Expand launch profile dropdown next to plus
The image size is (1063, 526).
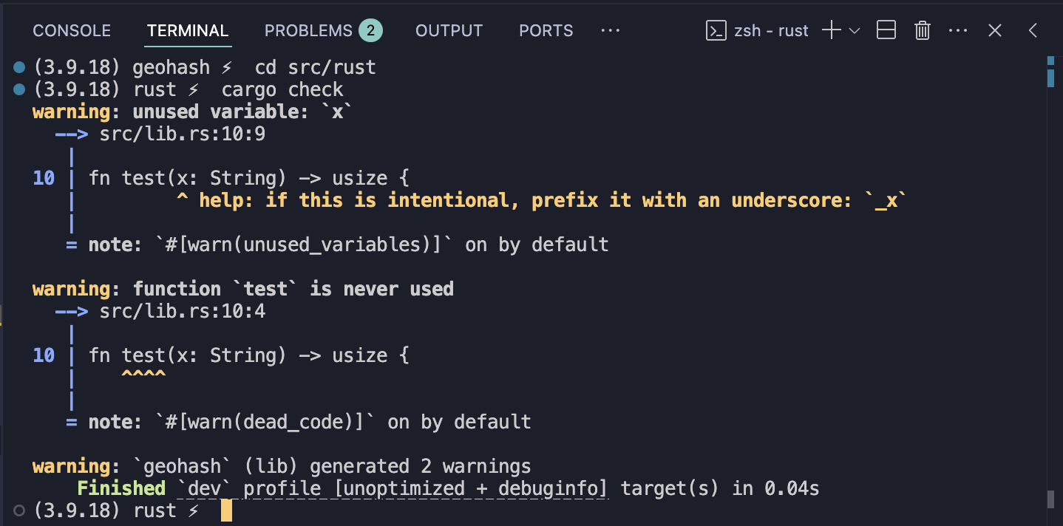(x=855, y=30)
